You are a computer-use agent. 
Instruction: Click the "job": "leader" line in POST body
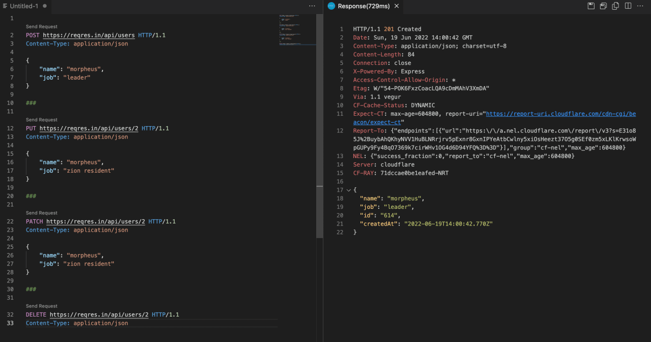(65, 77)
